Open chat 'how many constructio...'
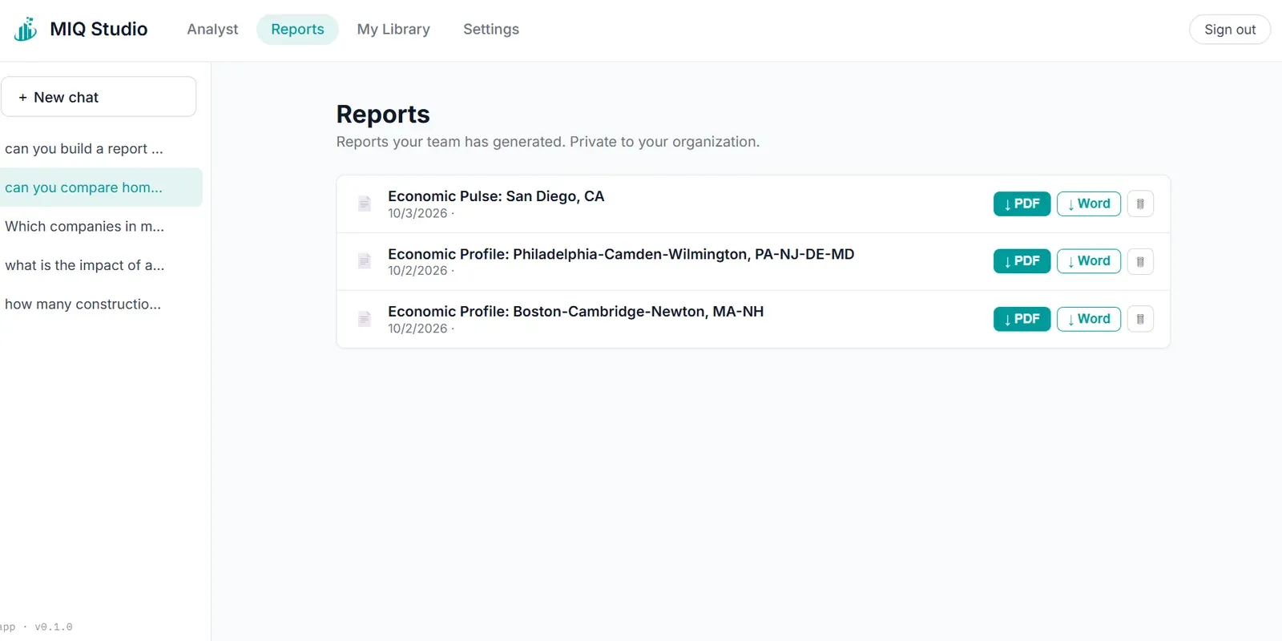The width and height of the screenshot is (1282, 641). pyautogui.click(x=101, y=304)
